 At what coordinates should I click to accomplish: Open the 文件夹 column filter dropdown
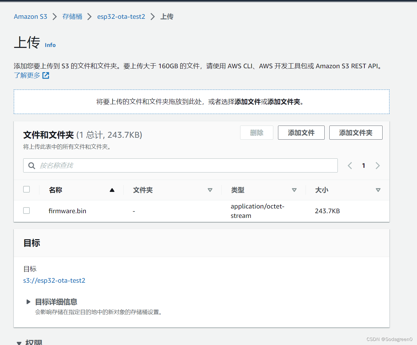(x=210, y=190)
